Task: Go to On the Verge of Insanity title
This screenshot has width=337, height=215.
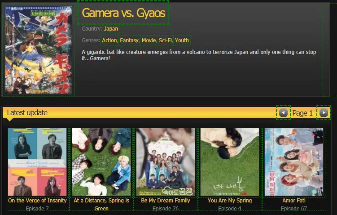Action: pos(37,201)
